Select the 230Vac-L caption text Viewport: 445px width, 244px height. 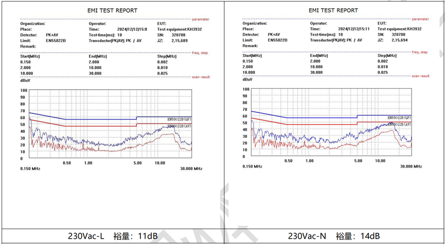coord(86,236)
